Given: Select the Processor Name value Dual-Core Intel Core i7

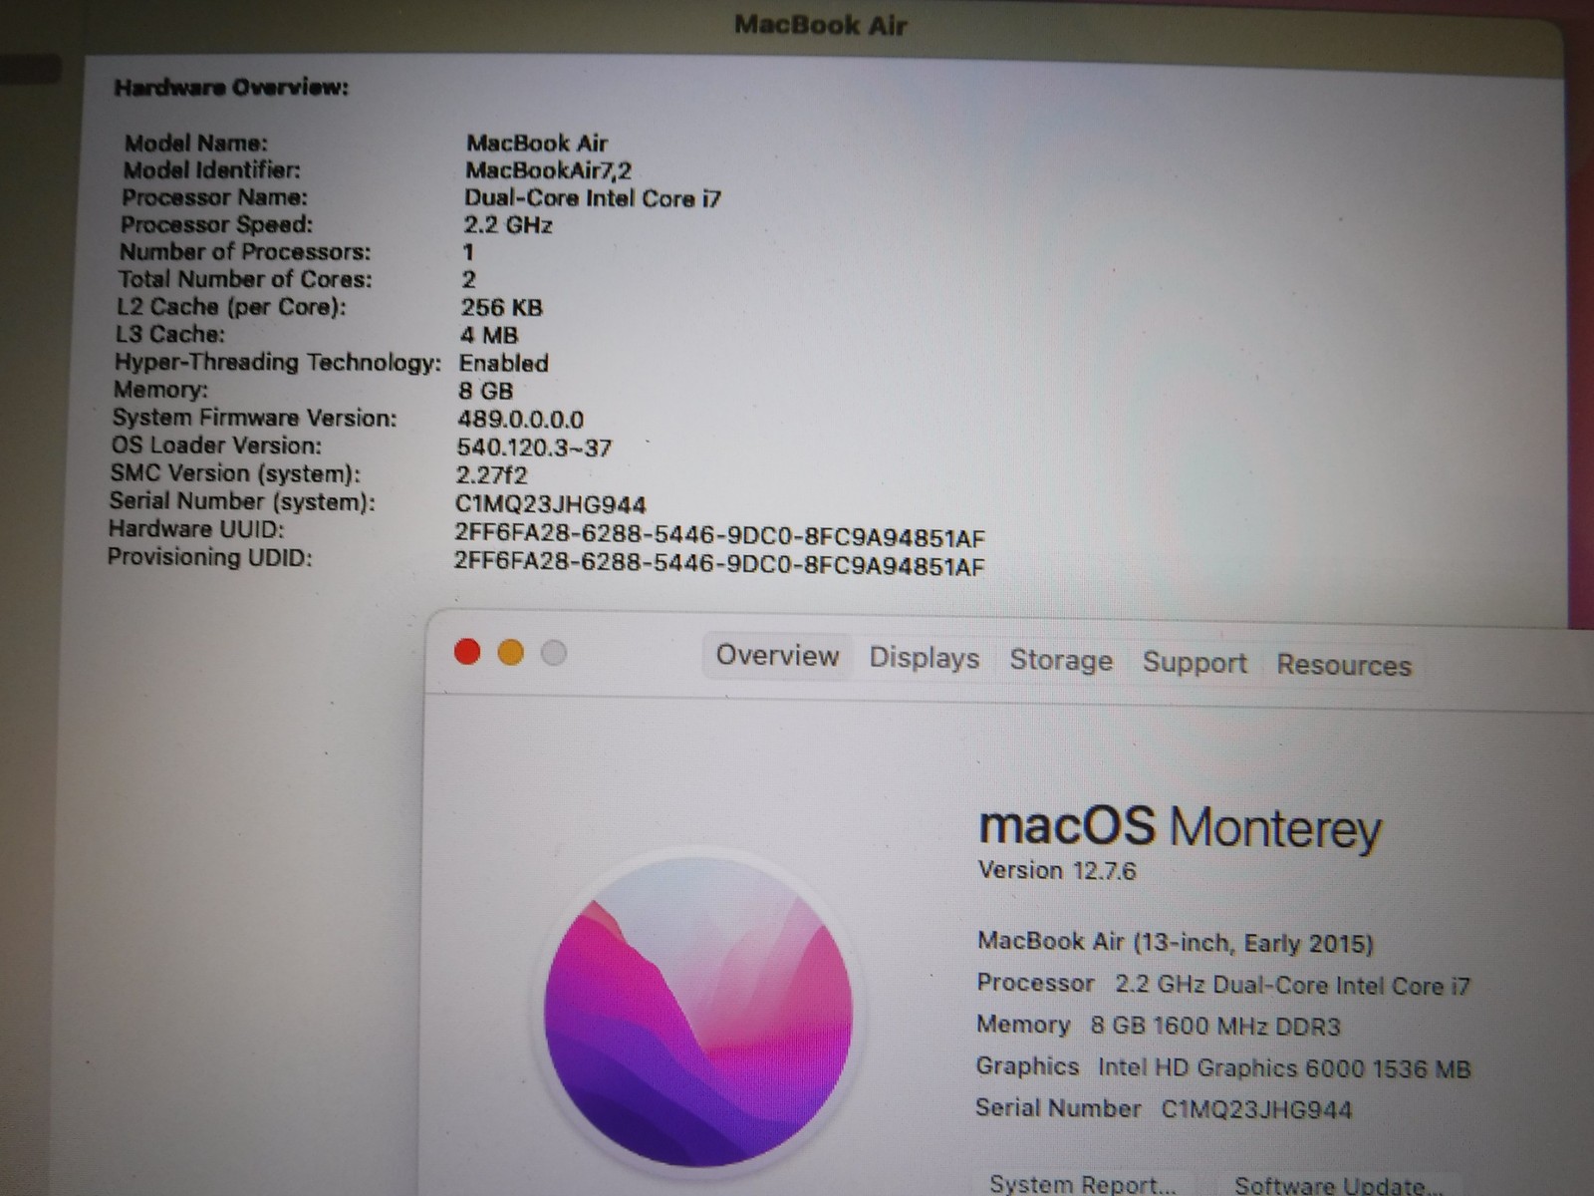Looking at the screenshot, I should [x=592, y=198].
